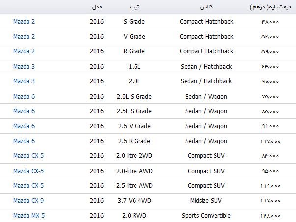Screen dimensions: 296x222
Task: Open the Mazda 6 link in 2.0L S Grade row
Action: pos(24,97)
